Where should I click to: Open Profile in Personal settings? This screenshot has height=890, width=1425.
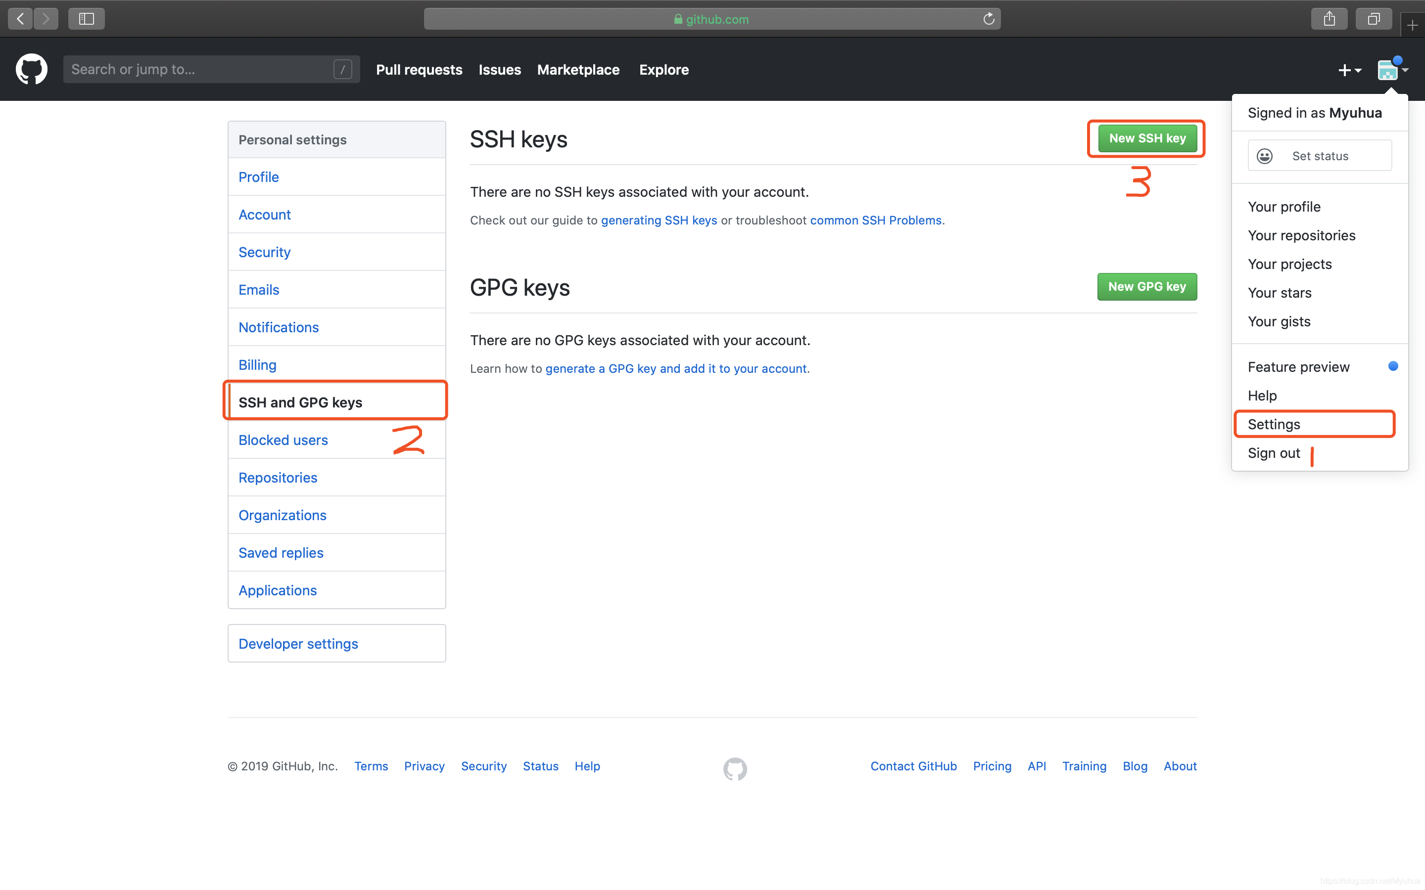click(x=337, y=177)
